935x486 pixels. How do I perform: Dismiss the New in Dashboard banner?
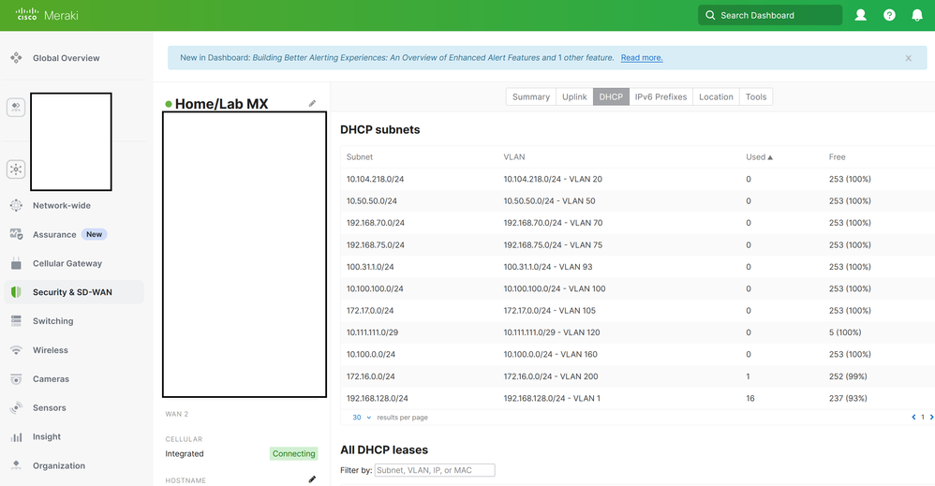coord(908,58)
